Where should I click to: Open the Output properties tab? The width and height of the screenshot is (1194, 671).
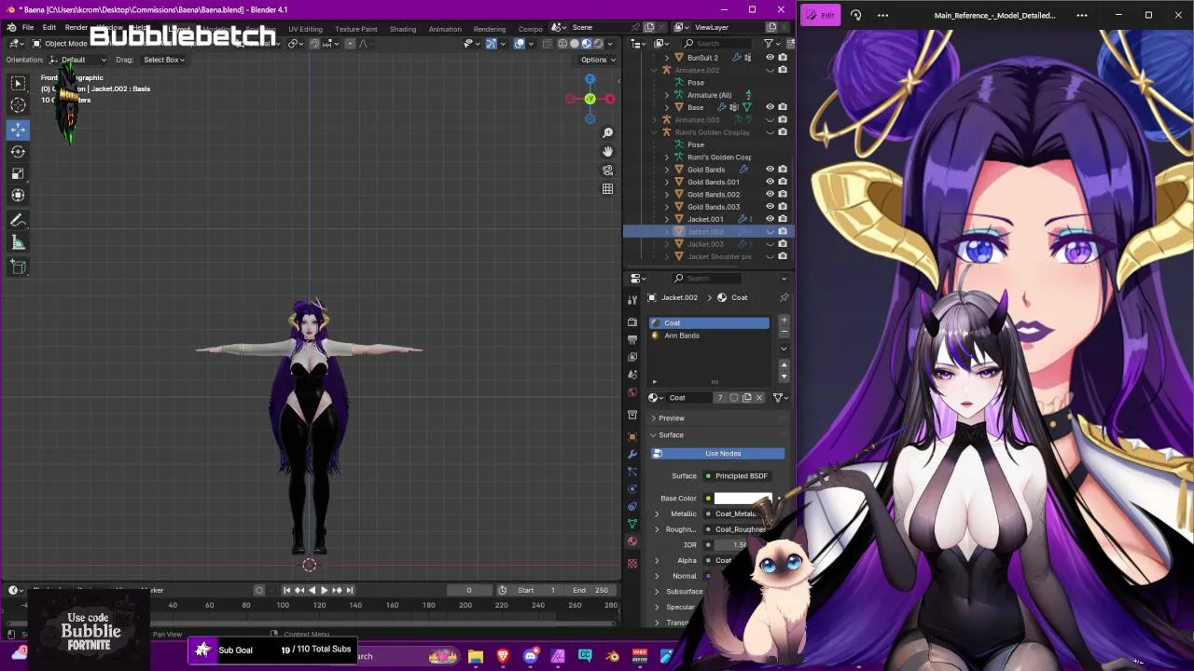click(x=632, y=339)
